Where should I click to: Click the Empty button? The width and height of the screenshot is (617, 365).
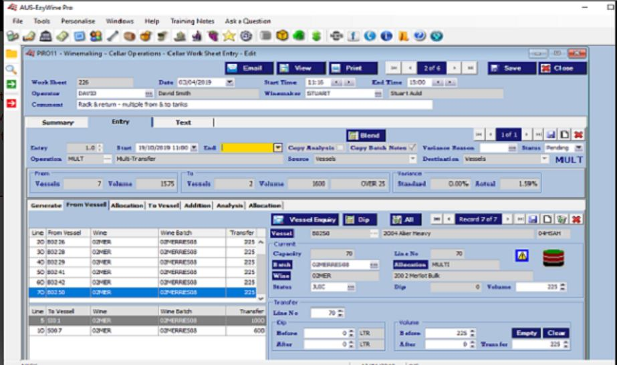click(526, 333)
